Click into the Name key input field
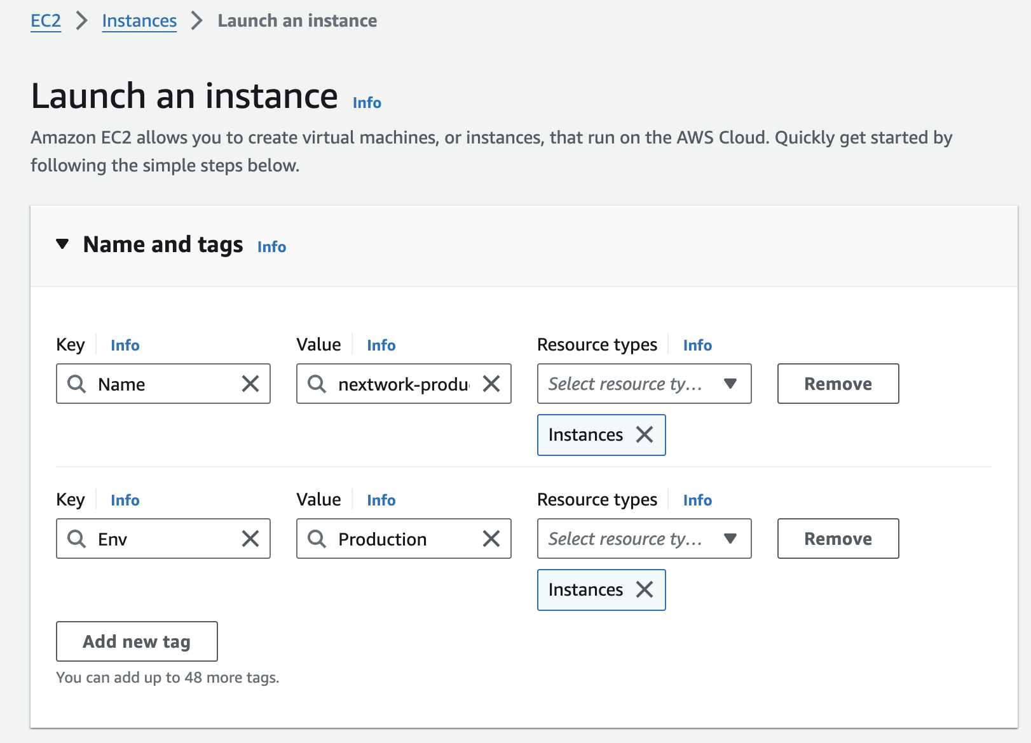 click(x=165, y=384)
